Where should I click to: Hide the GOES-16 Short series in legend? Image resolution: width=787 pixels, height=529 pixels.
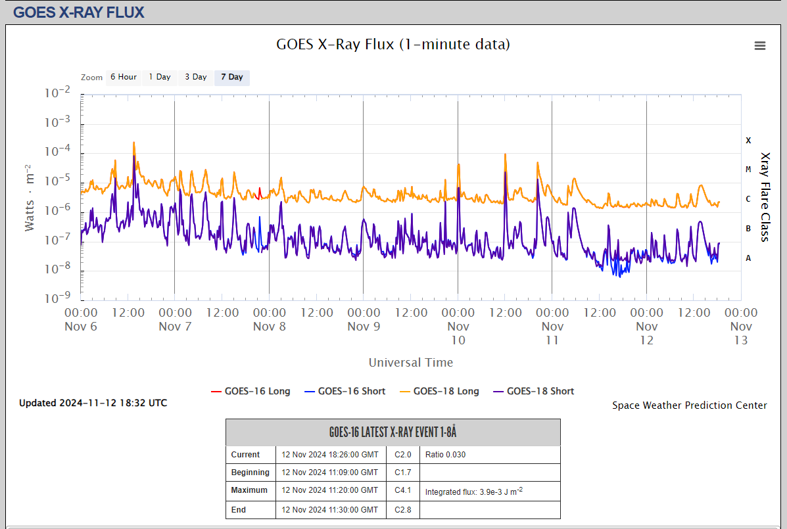[x=345, y=391]
